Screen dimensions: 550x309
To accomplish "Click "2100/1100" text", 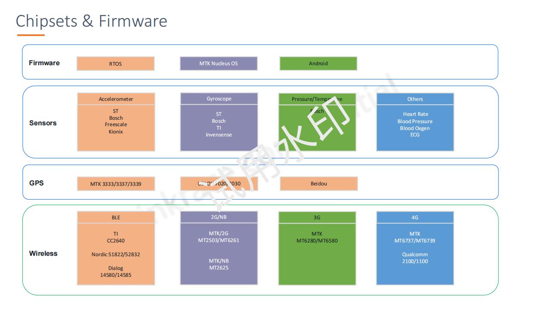I will [x=415, y=261].
